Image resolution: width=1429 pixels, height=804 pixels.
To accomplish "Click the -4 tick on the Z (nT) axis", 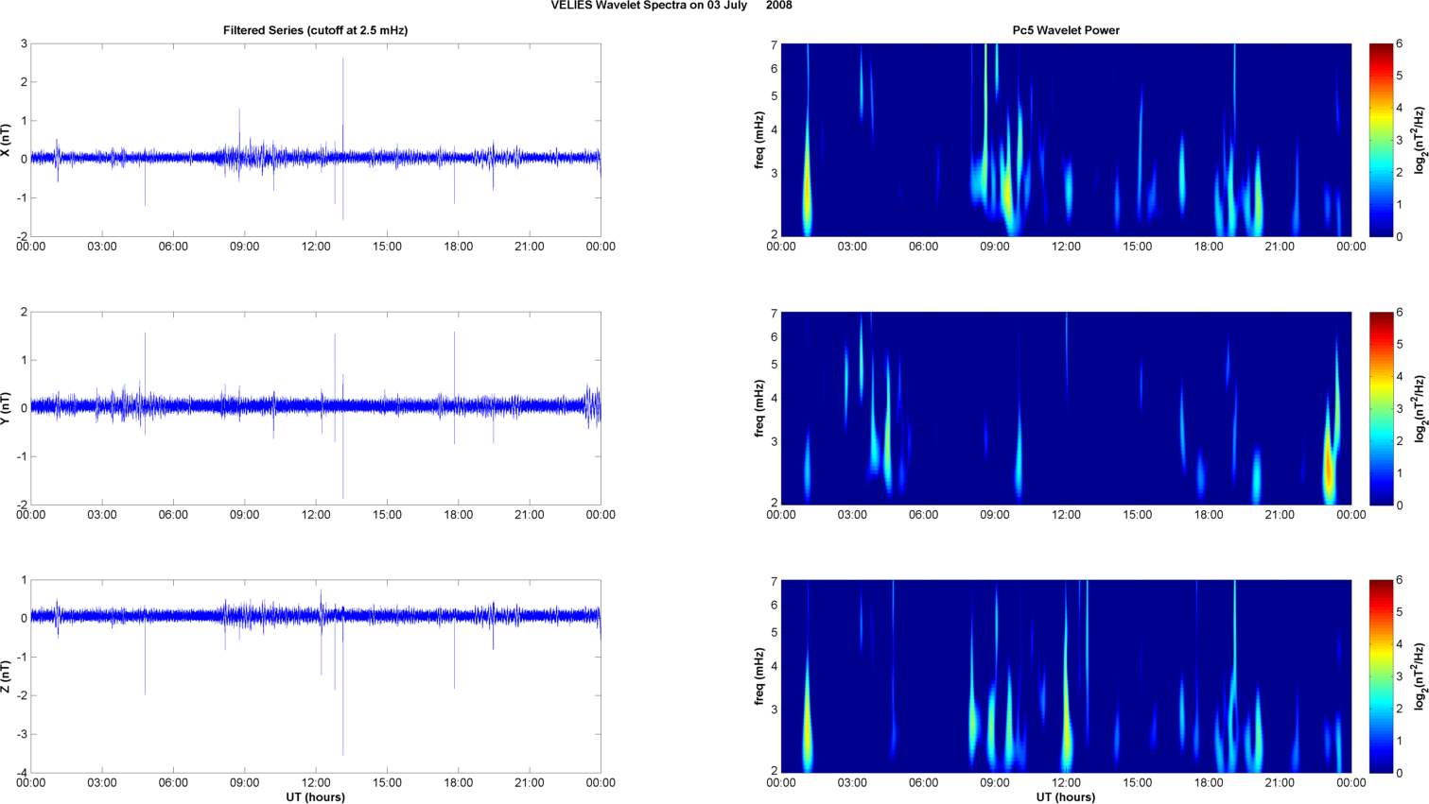I will tap(23, 773).
